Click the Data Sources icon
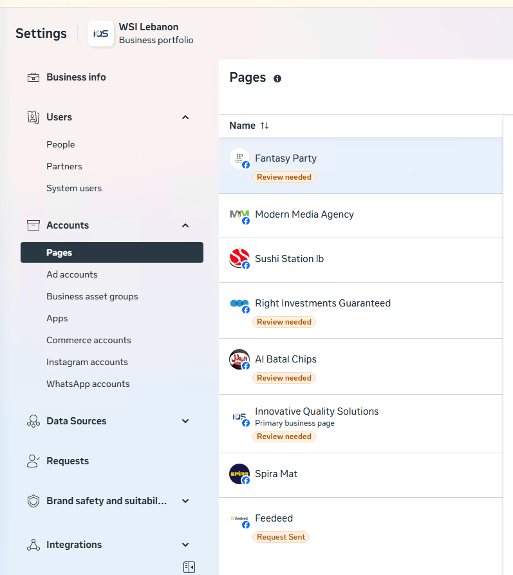Screen dimensions: 513x575 [33, 421]
